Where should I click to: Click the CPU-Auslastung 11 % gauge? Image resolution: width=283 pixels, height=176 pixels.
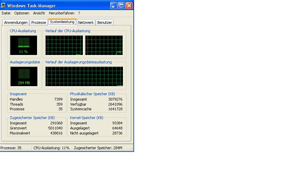24,45
